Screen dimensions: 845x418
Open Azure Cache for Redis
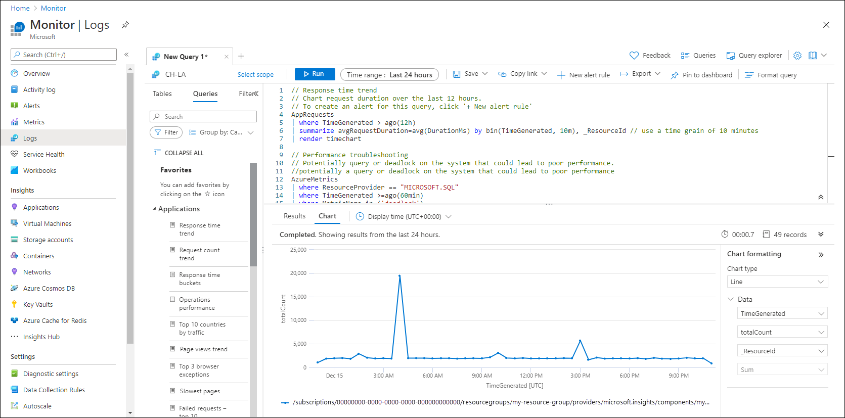[x=55, y=320]
